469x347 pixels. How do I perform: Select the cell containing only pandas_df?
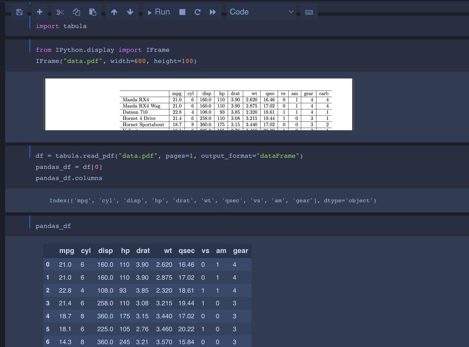tap(237, 226)
